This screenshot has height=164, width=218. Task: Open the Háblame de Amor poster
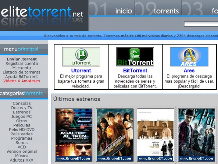(155, 135)
